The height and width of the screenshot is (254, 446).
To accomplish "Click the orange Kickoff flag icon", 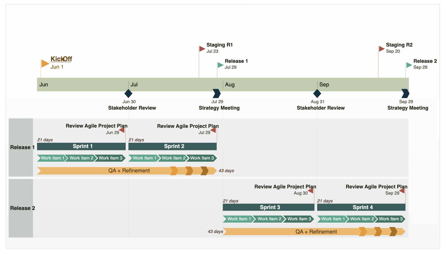I will point(45,64).
